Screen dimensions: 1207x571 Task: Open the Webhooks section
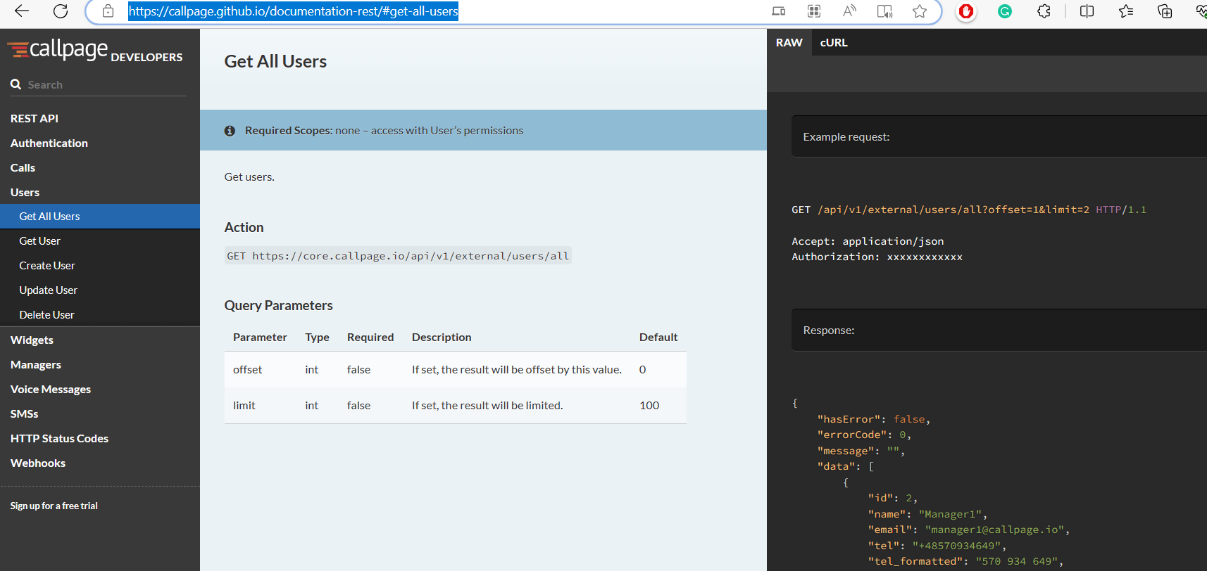[38, 463]
